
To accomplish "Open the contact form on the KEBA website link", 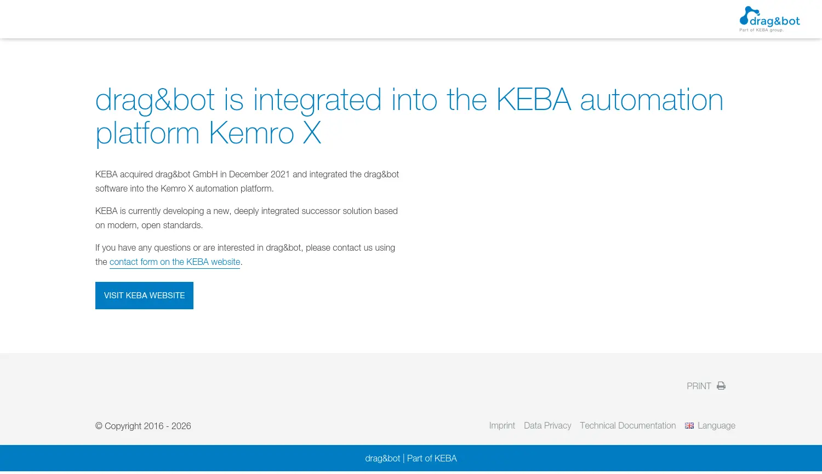I will pos(175,262).
